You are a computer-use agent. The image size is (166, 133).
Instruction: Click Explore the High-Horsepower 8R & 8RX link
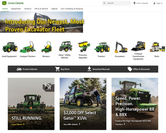pyautogui.click(x=133, y=122)
